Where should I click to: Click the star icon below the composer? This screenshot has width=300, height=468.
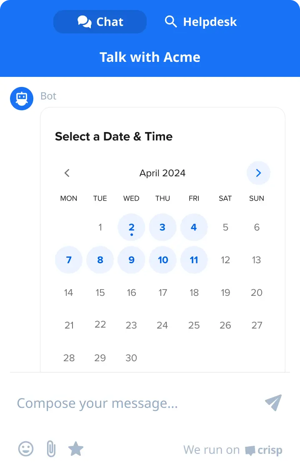(x=76, y=449)
